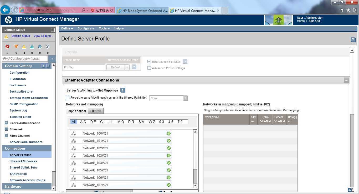
Task: Filter networks by S-V letter range
Action: click(141, 122)
